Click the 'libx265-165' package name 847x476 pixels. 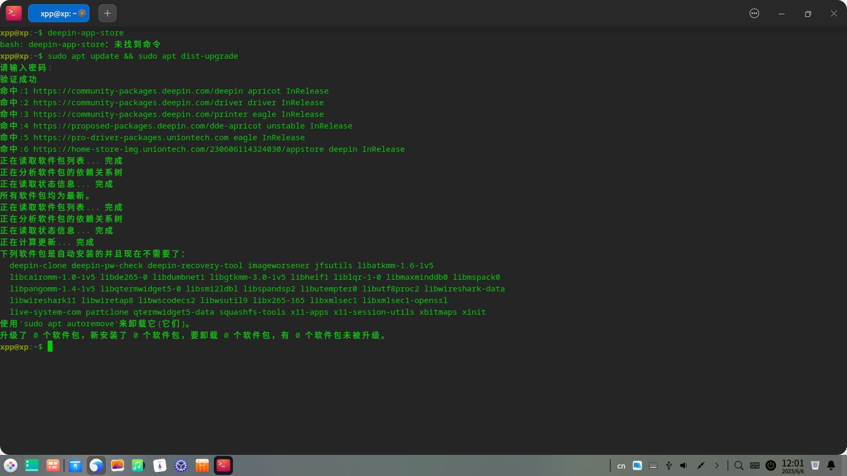278,300
